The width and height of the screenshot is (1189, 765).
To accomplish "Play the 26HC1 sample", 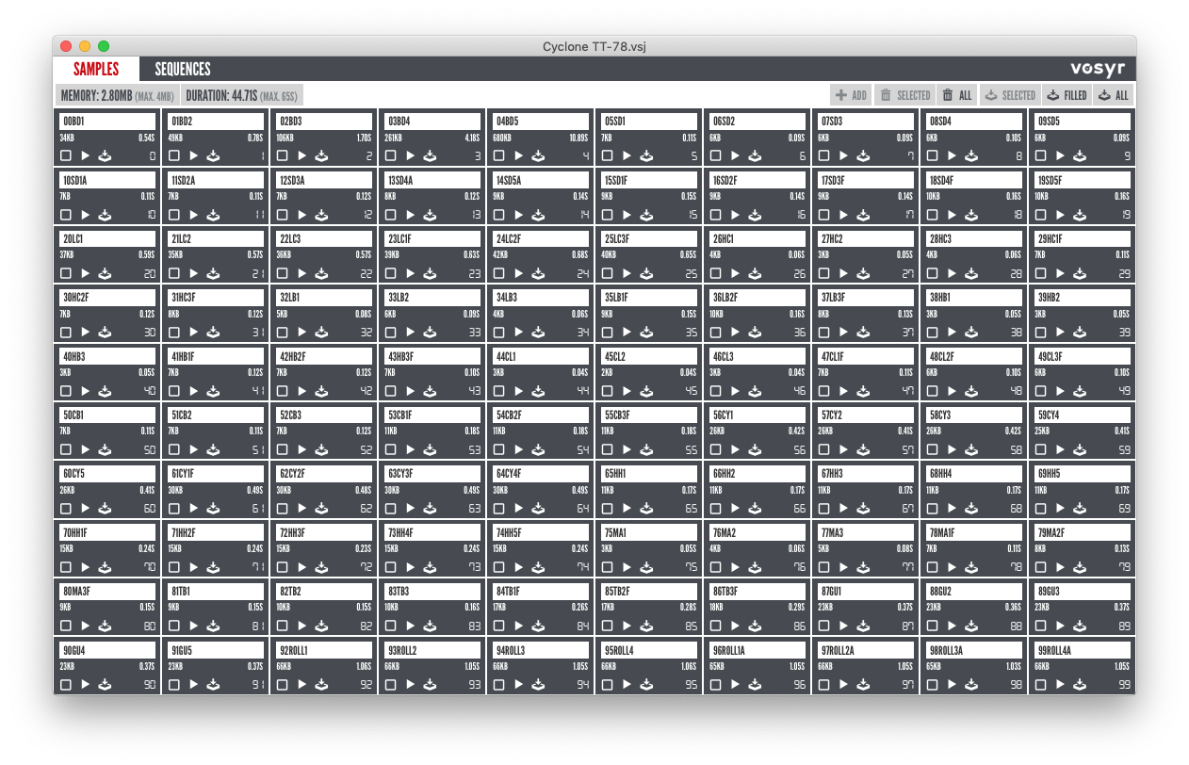I will (735, 273).
